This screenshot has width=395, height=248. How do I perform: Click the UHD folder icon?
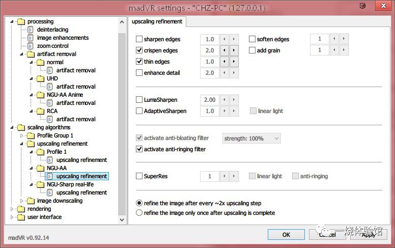tap(40, 78)
